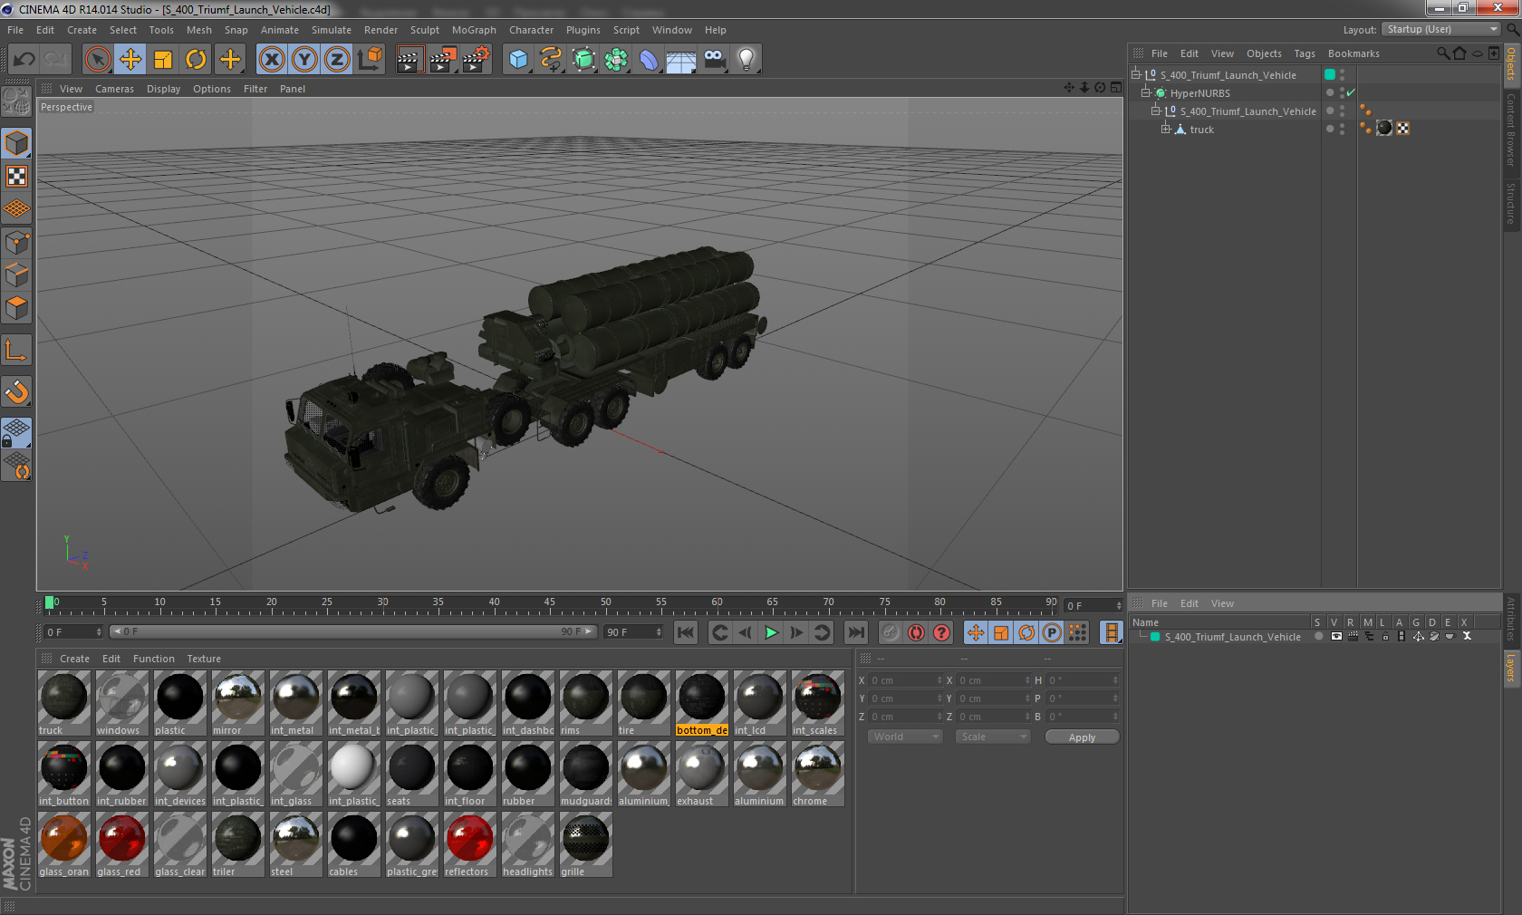Toggle autokeying button
Viewport: 1522px width, 915px height.
pyautogui.click(x=916, y=632)
